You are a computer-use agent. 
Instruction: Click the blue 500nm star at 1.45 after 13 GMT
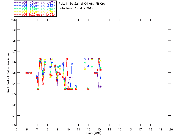click(101, 78)
